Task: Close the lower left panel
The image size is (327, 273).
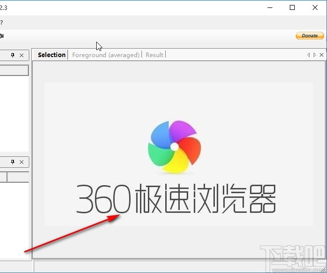Action: pos(21,162)
